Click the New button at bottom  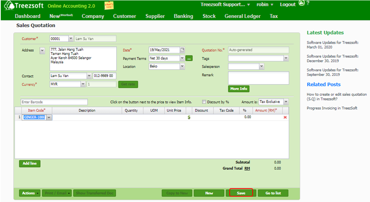(x=209, y=193)
